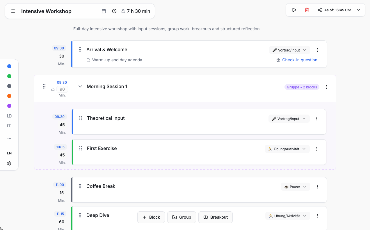Grab the drag handle of Deep Dive
The height and width of the screenshot is (230, 370).
pos(80,215)
